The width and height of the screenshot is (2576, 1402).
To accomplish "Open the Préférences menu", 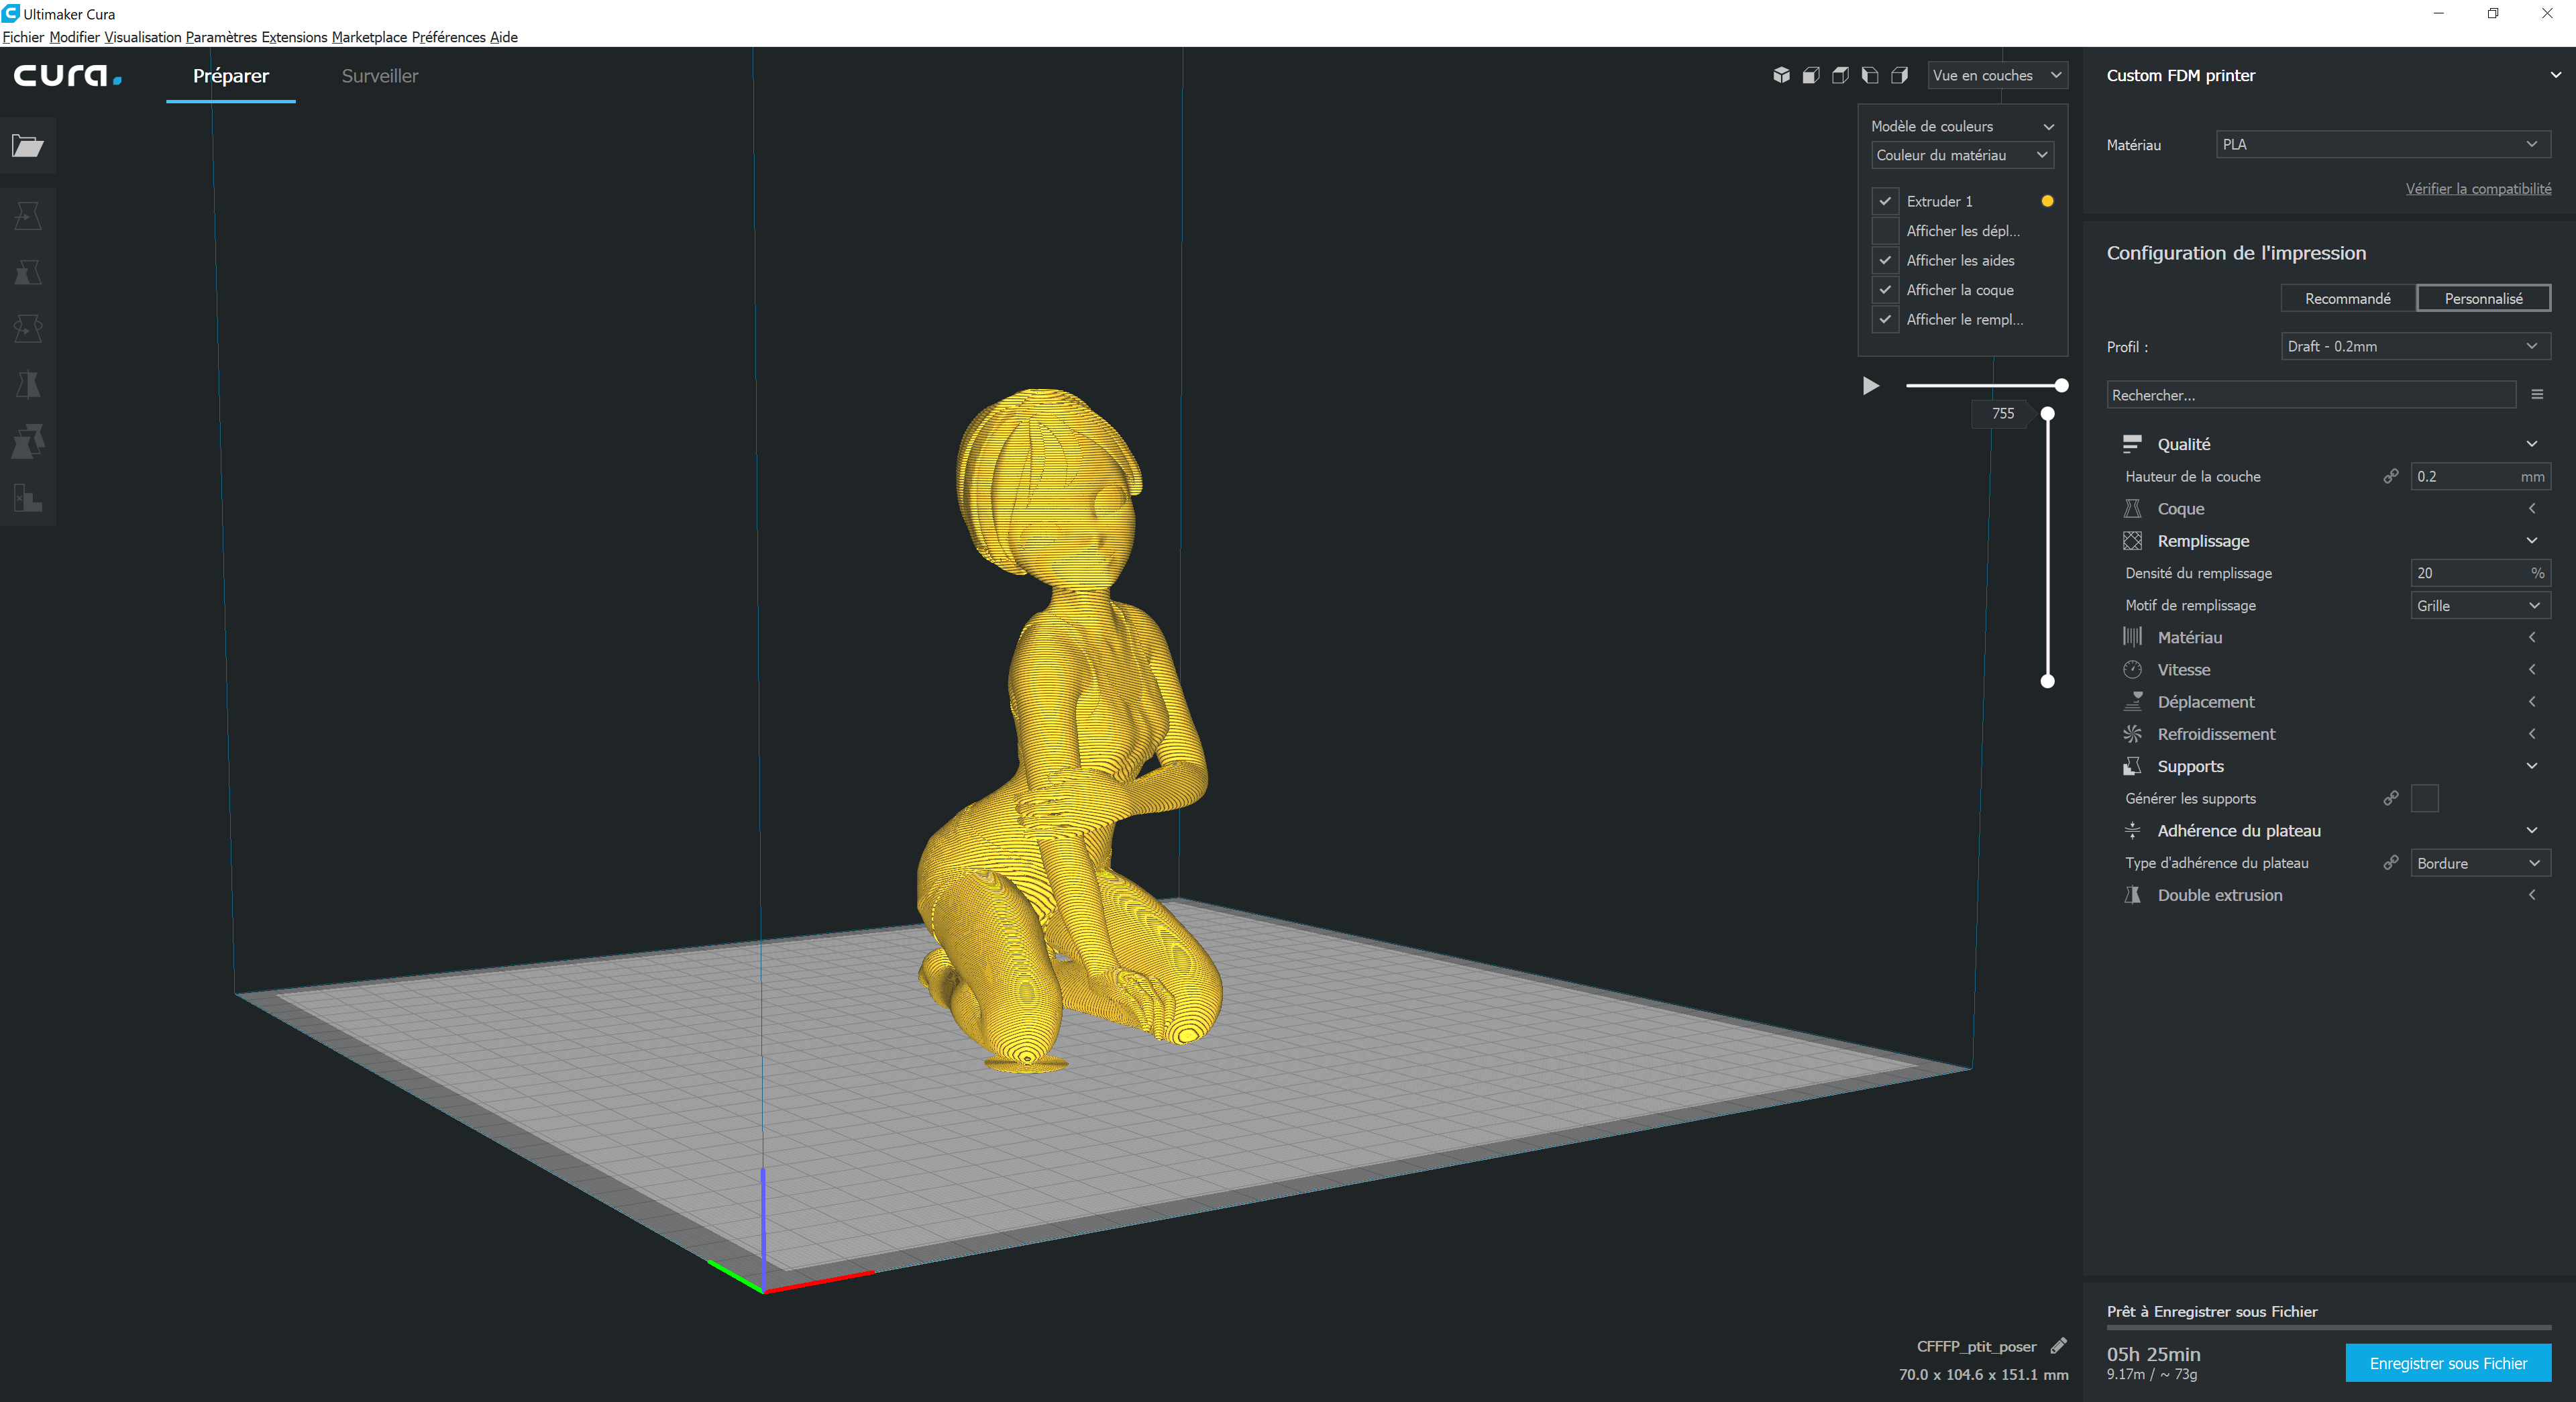I will point(448,37).
